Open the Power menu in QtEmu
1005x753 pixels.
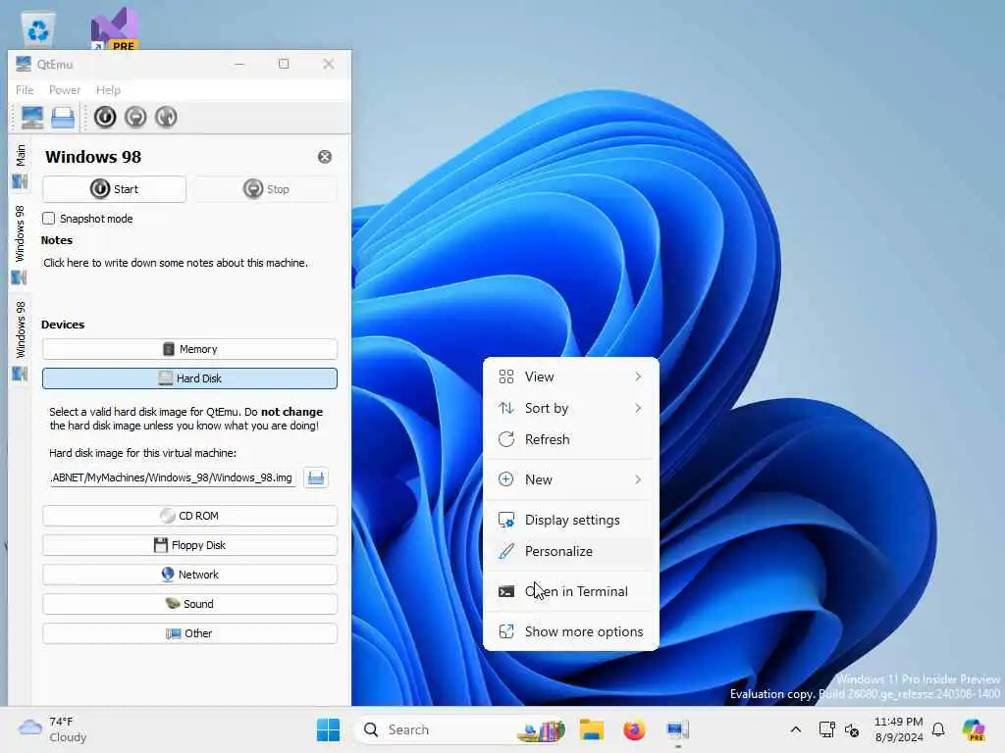click(x=65, y=90)
